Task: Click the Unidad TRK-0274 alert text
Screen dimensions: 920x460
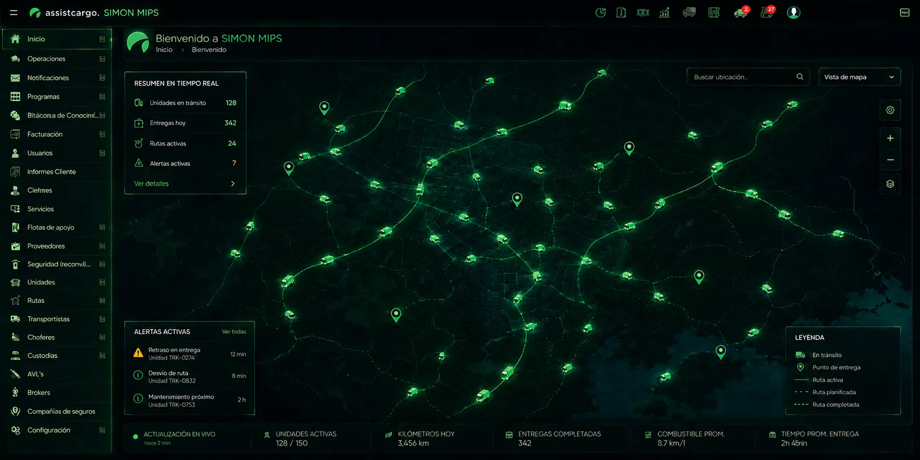Action: [x=172, y=358]
